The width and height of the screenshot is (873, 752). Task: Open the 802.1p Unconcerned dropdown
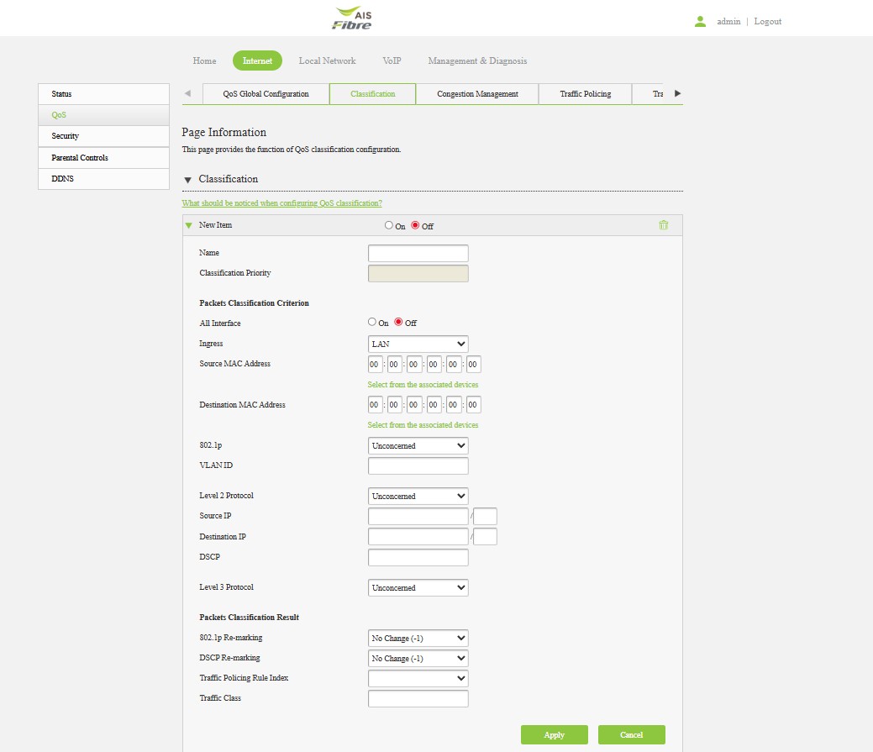coord(418,445)
